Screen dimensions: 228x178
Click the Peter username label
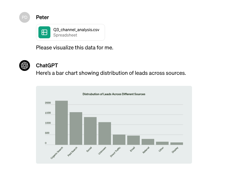42,17
